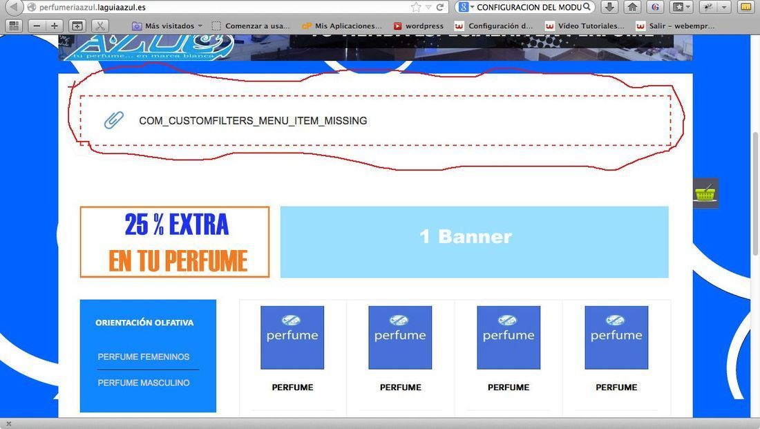Go to the home page icon

point(632,8)
